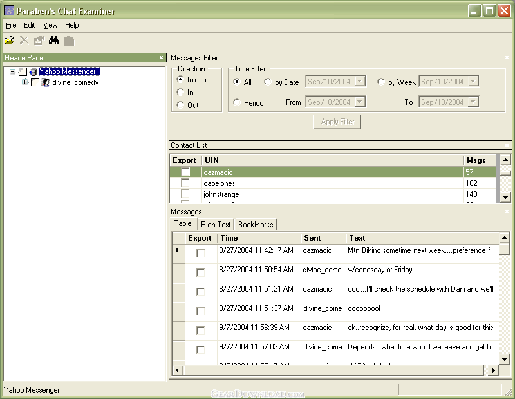Open the Find binoculars tool

(53, 41)
